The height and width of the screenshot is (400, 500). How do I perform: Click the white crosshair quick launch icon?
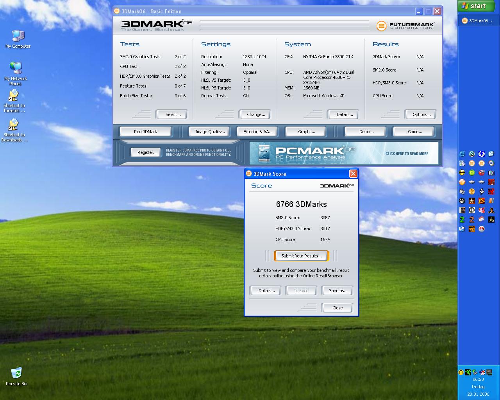pyautogui.click(x=472, y=210)
